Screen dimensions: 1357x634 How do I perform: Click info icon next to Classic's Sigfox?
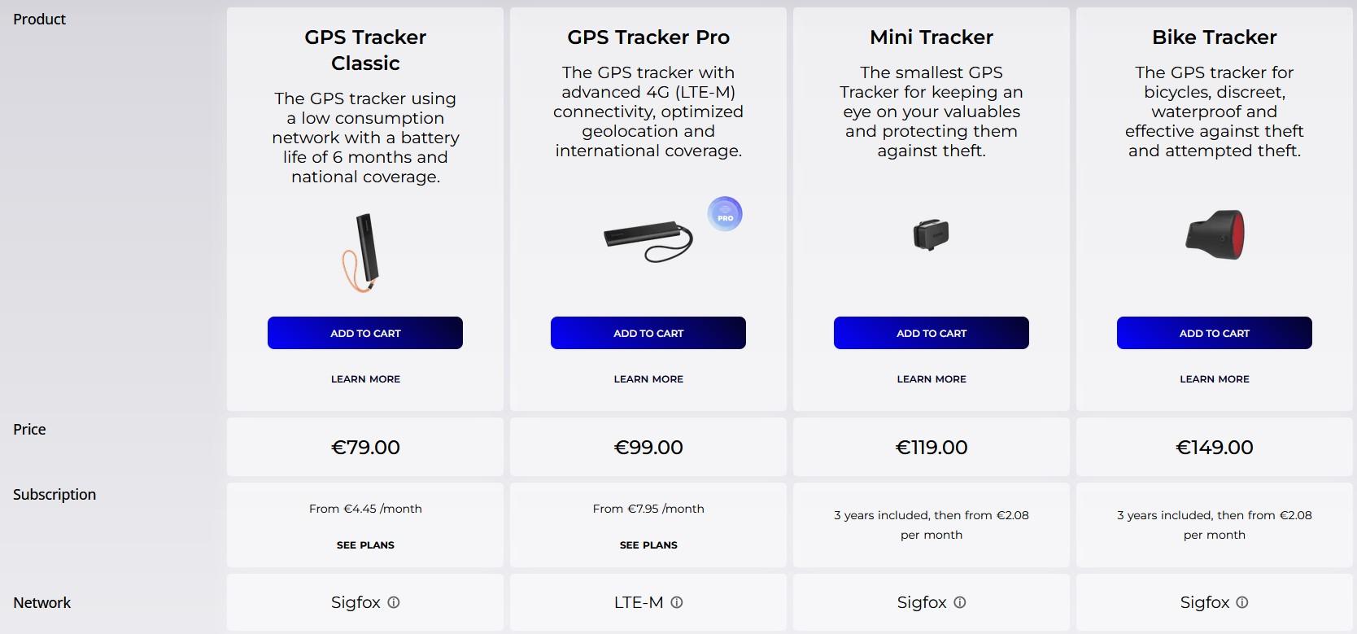pyautogui.click(x=394, y=602)
